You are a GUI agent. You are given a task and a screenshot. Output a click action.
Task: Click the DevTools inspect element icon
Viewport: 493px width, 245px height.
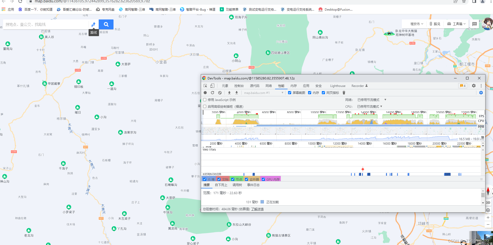point(205,86)
